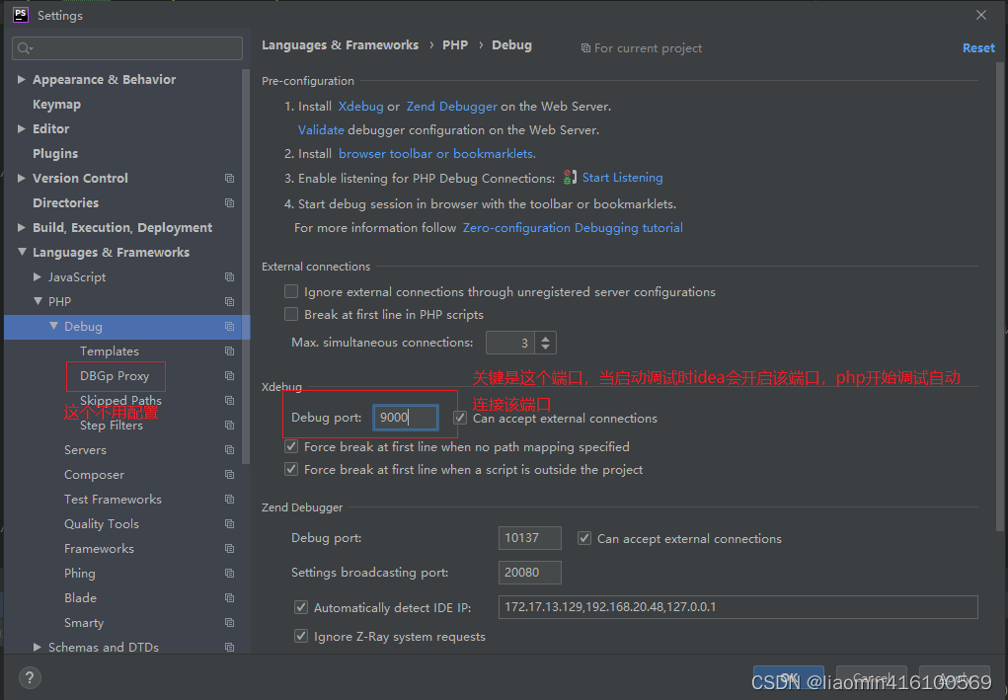Image resolution: width=1008 pixels, height=700 pixels.
Task: Open help with the question mark button
Action: [30, 677]
